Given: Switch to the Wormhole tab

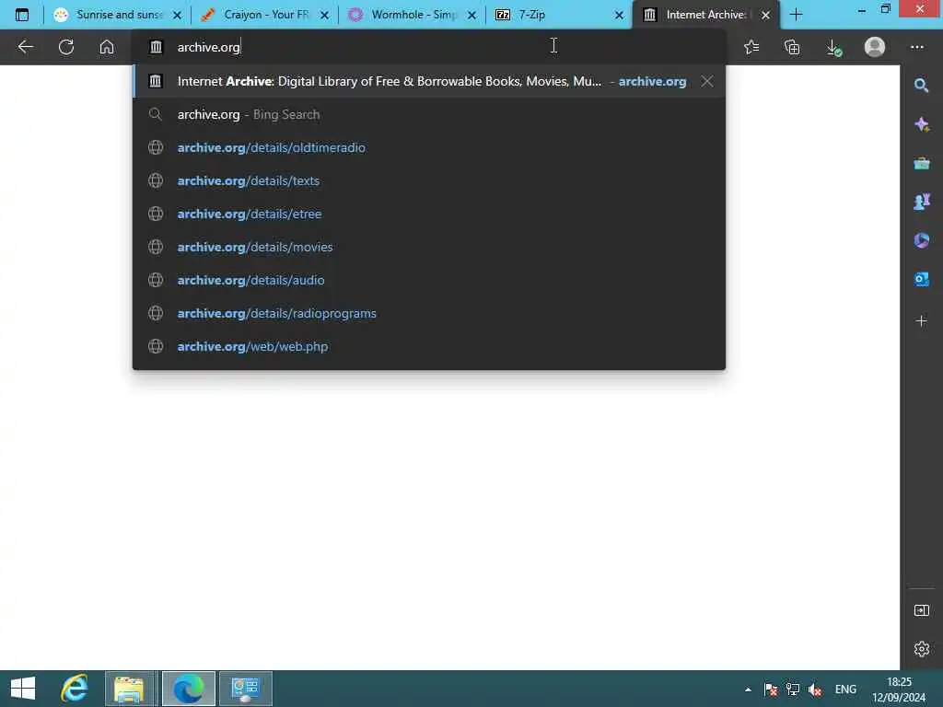Looking at the screenshot, I should click(x=412, y=15).
